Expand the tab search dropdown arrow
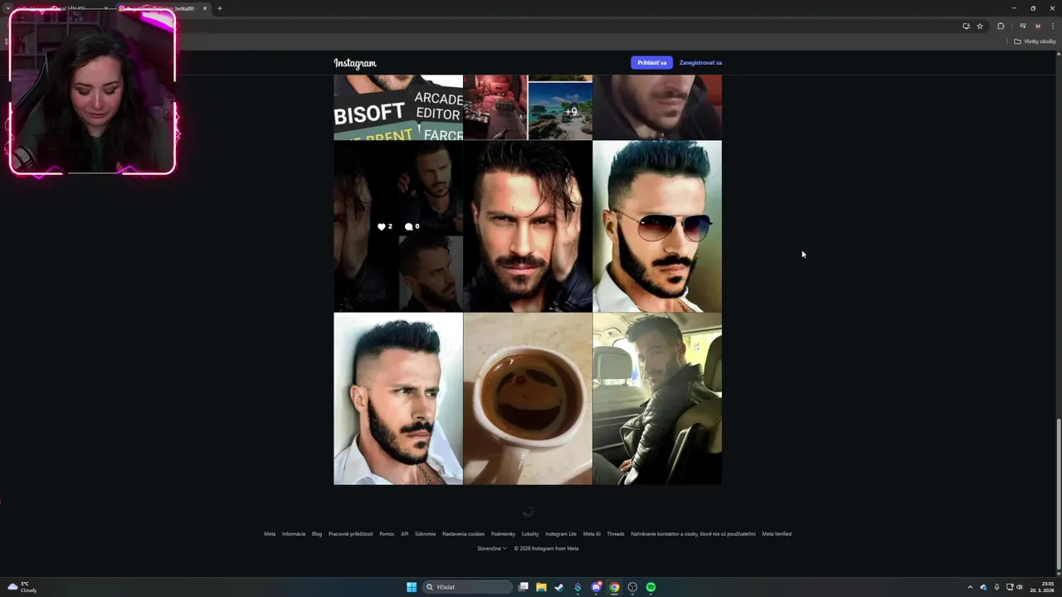1062x597 pixels. coord(8,8)
